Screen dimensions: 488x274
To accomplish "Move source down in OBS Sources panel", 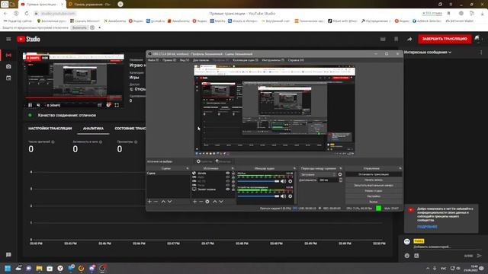I will 221,202.
